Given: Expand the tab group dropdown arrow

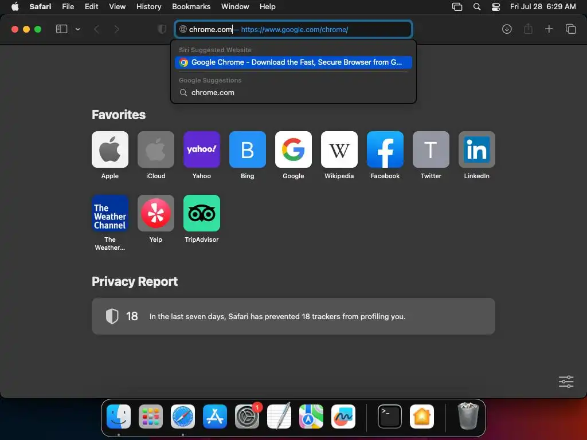Looking at the screenshot, I should pyautogui.click(x=78, y=29).
